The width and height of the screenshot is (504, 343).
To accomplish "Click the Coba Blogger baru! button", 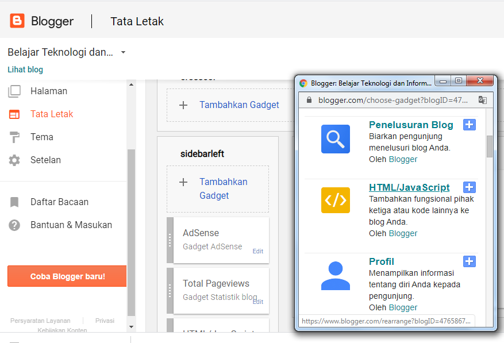I will 67,276.
